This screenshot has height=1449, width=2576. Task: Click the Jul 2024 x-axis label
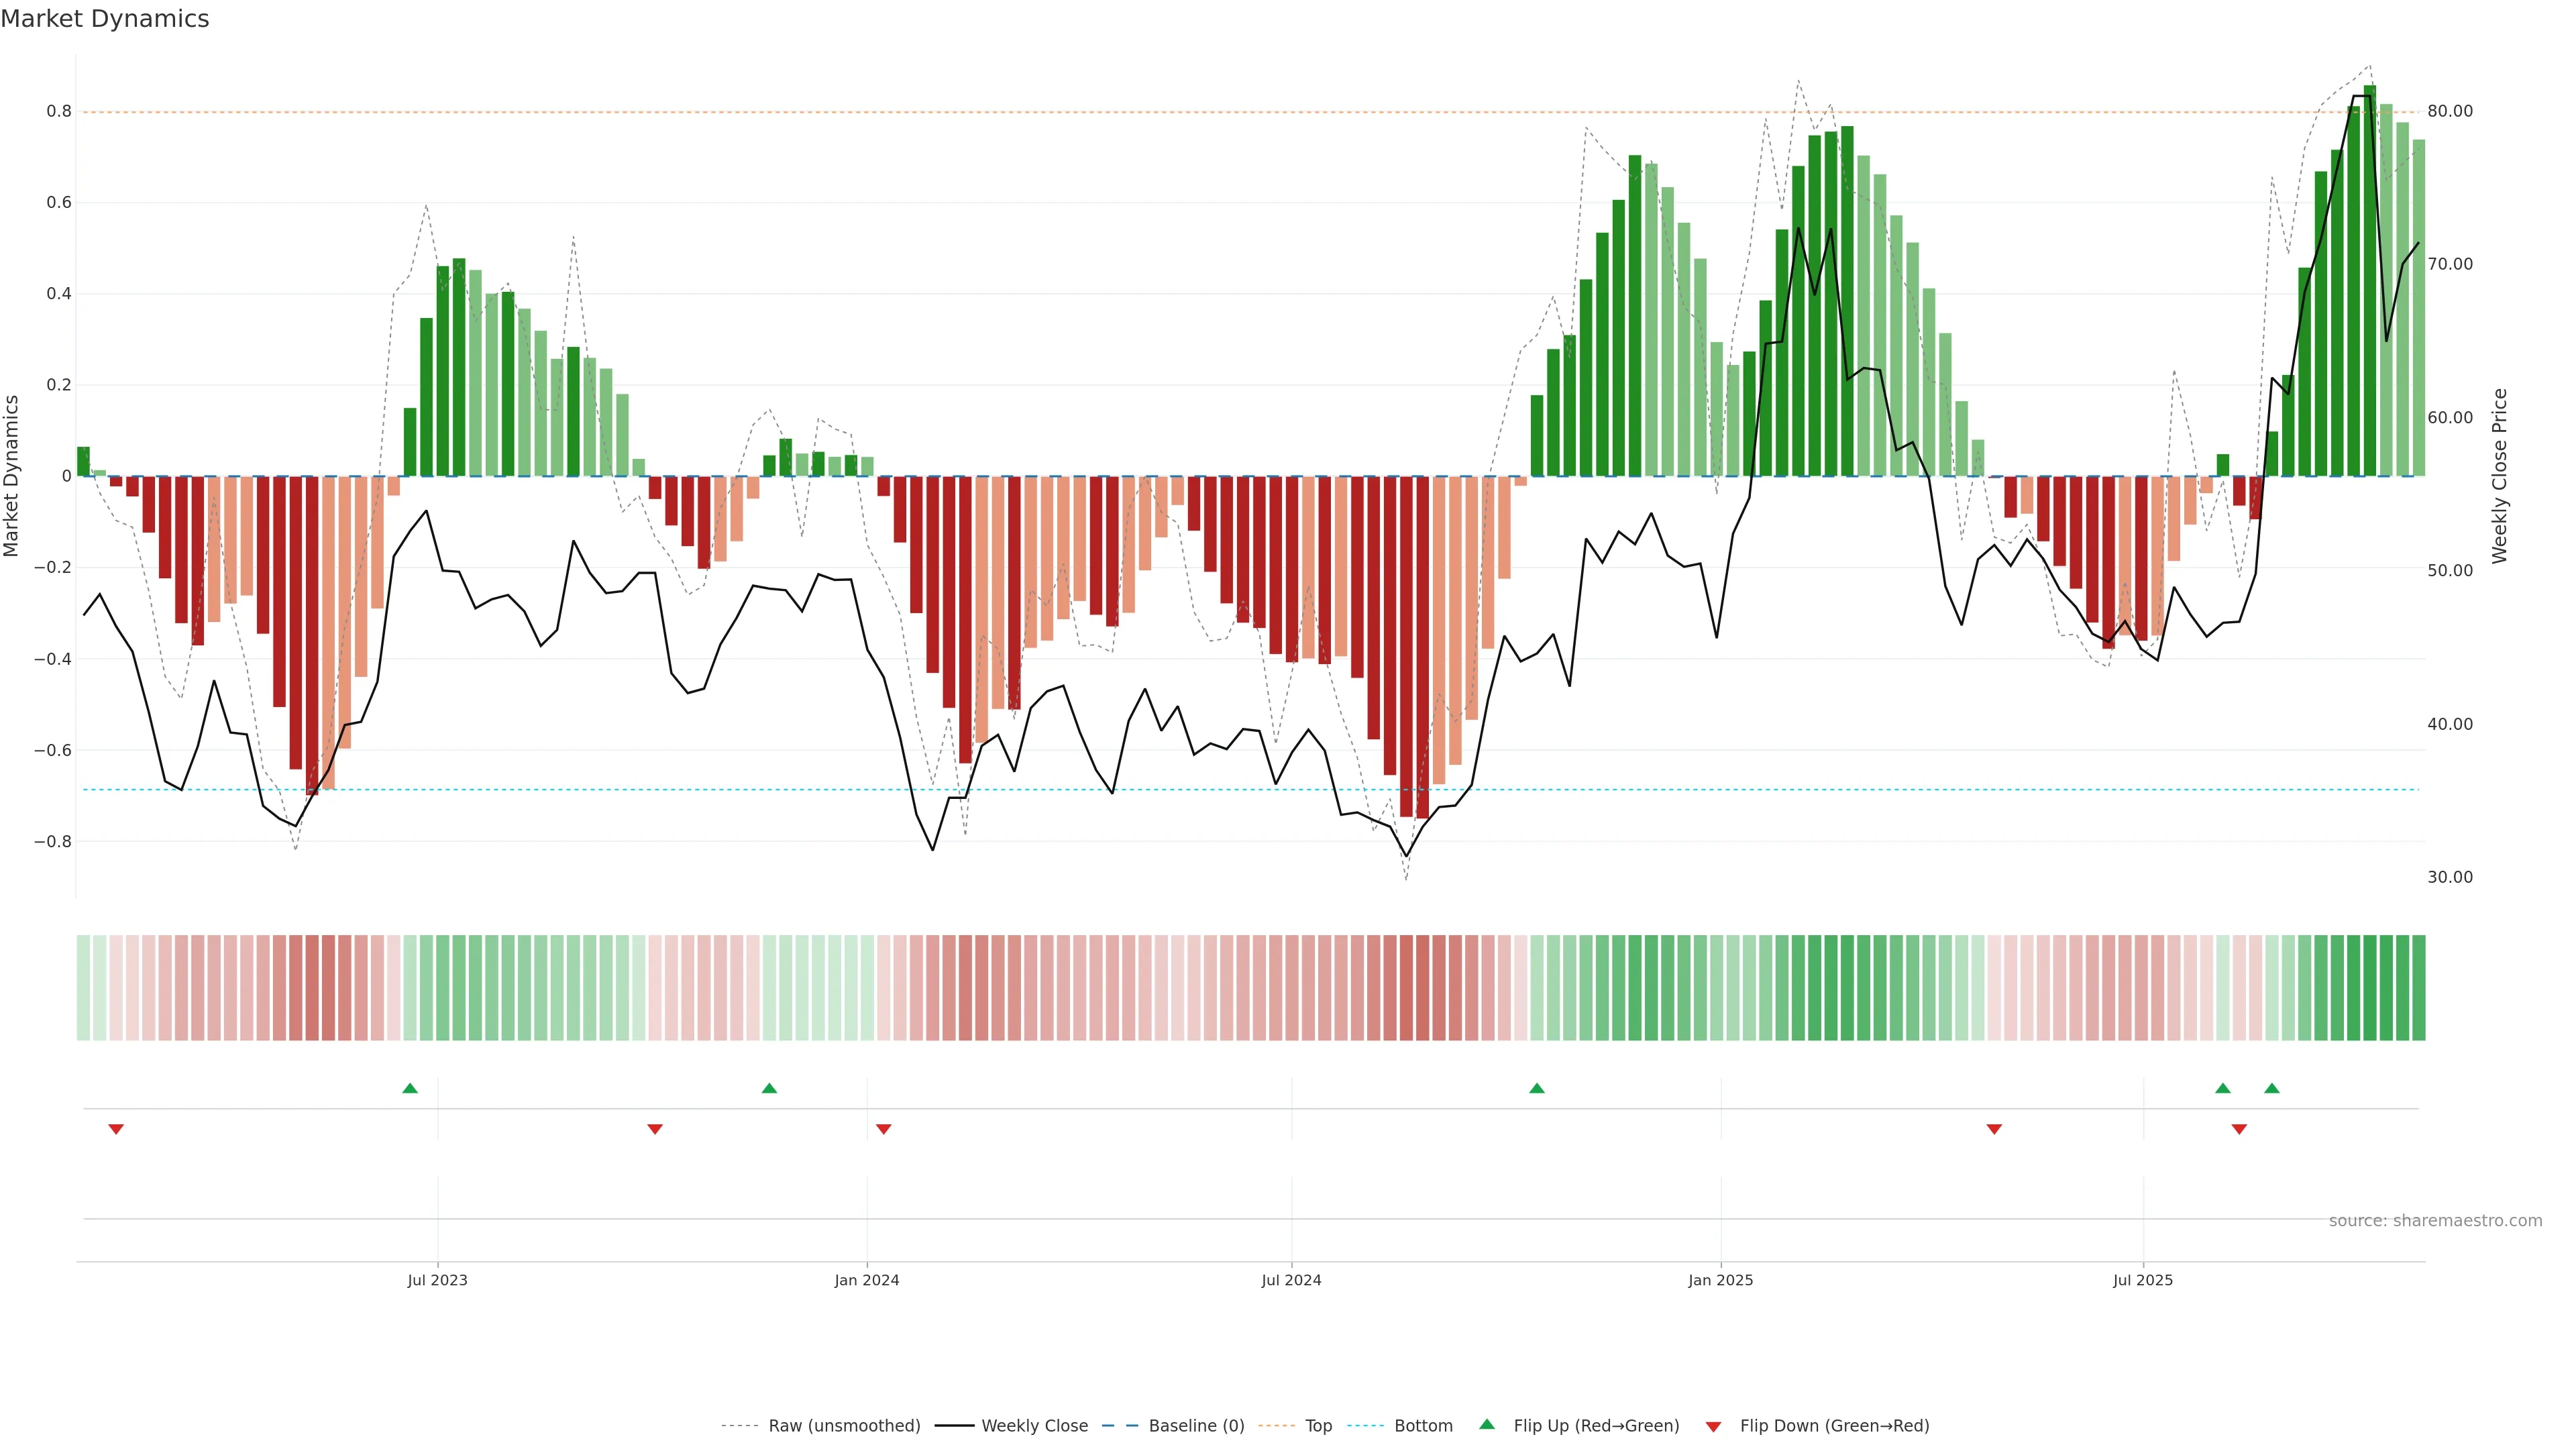point(1291,1280)
